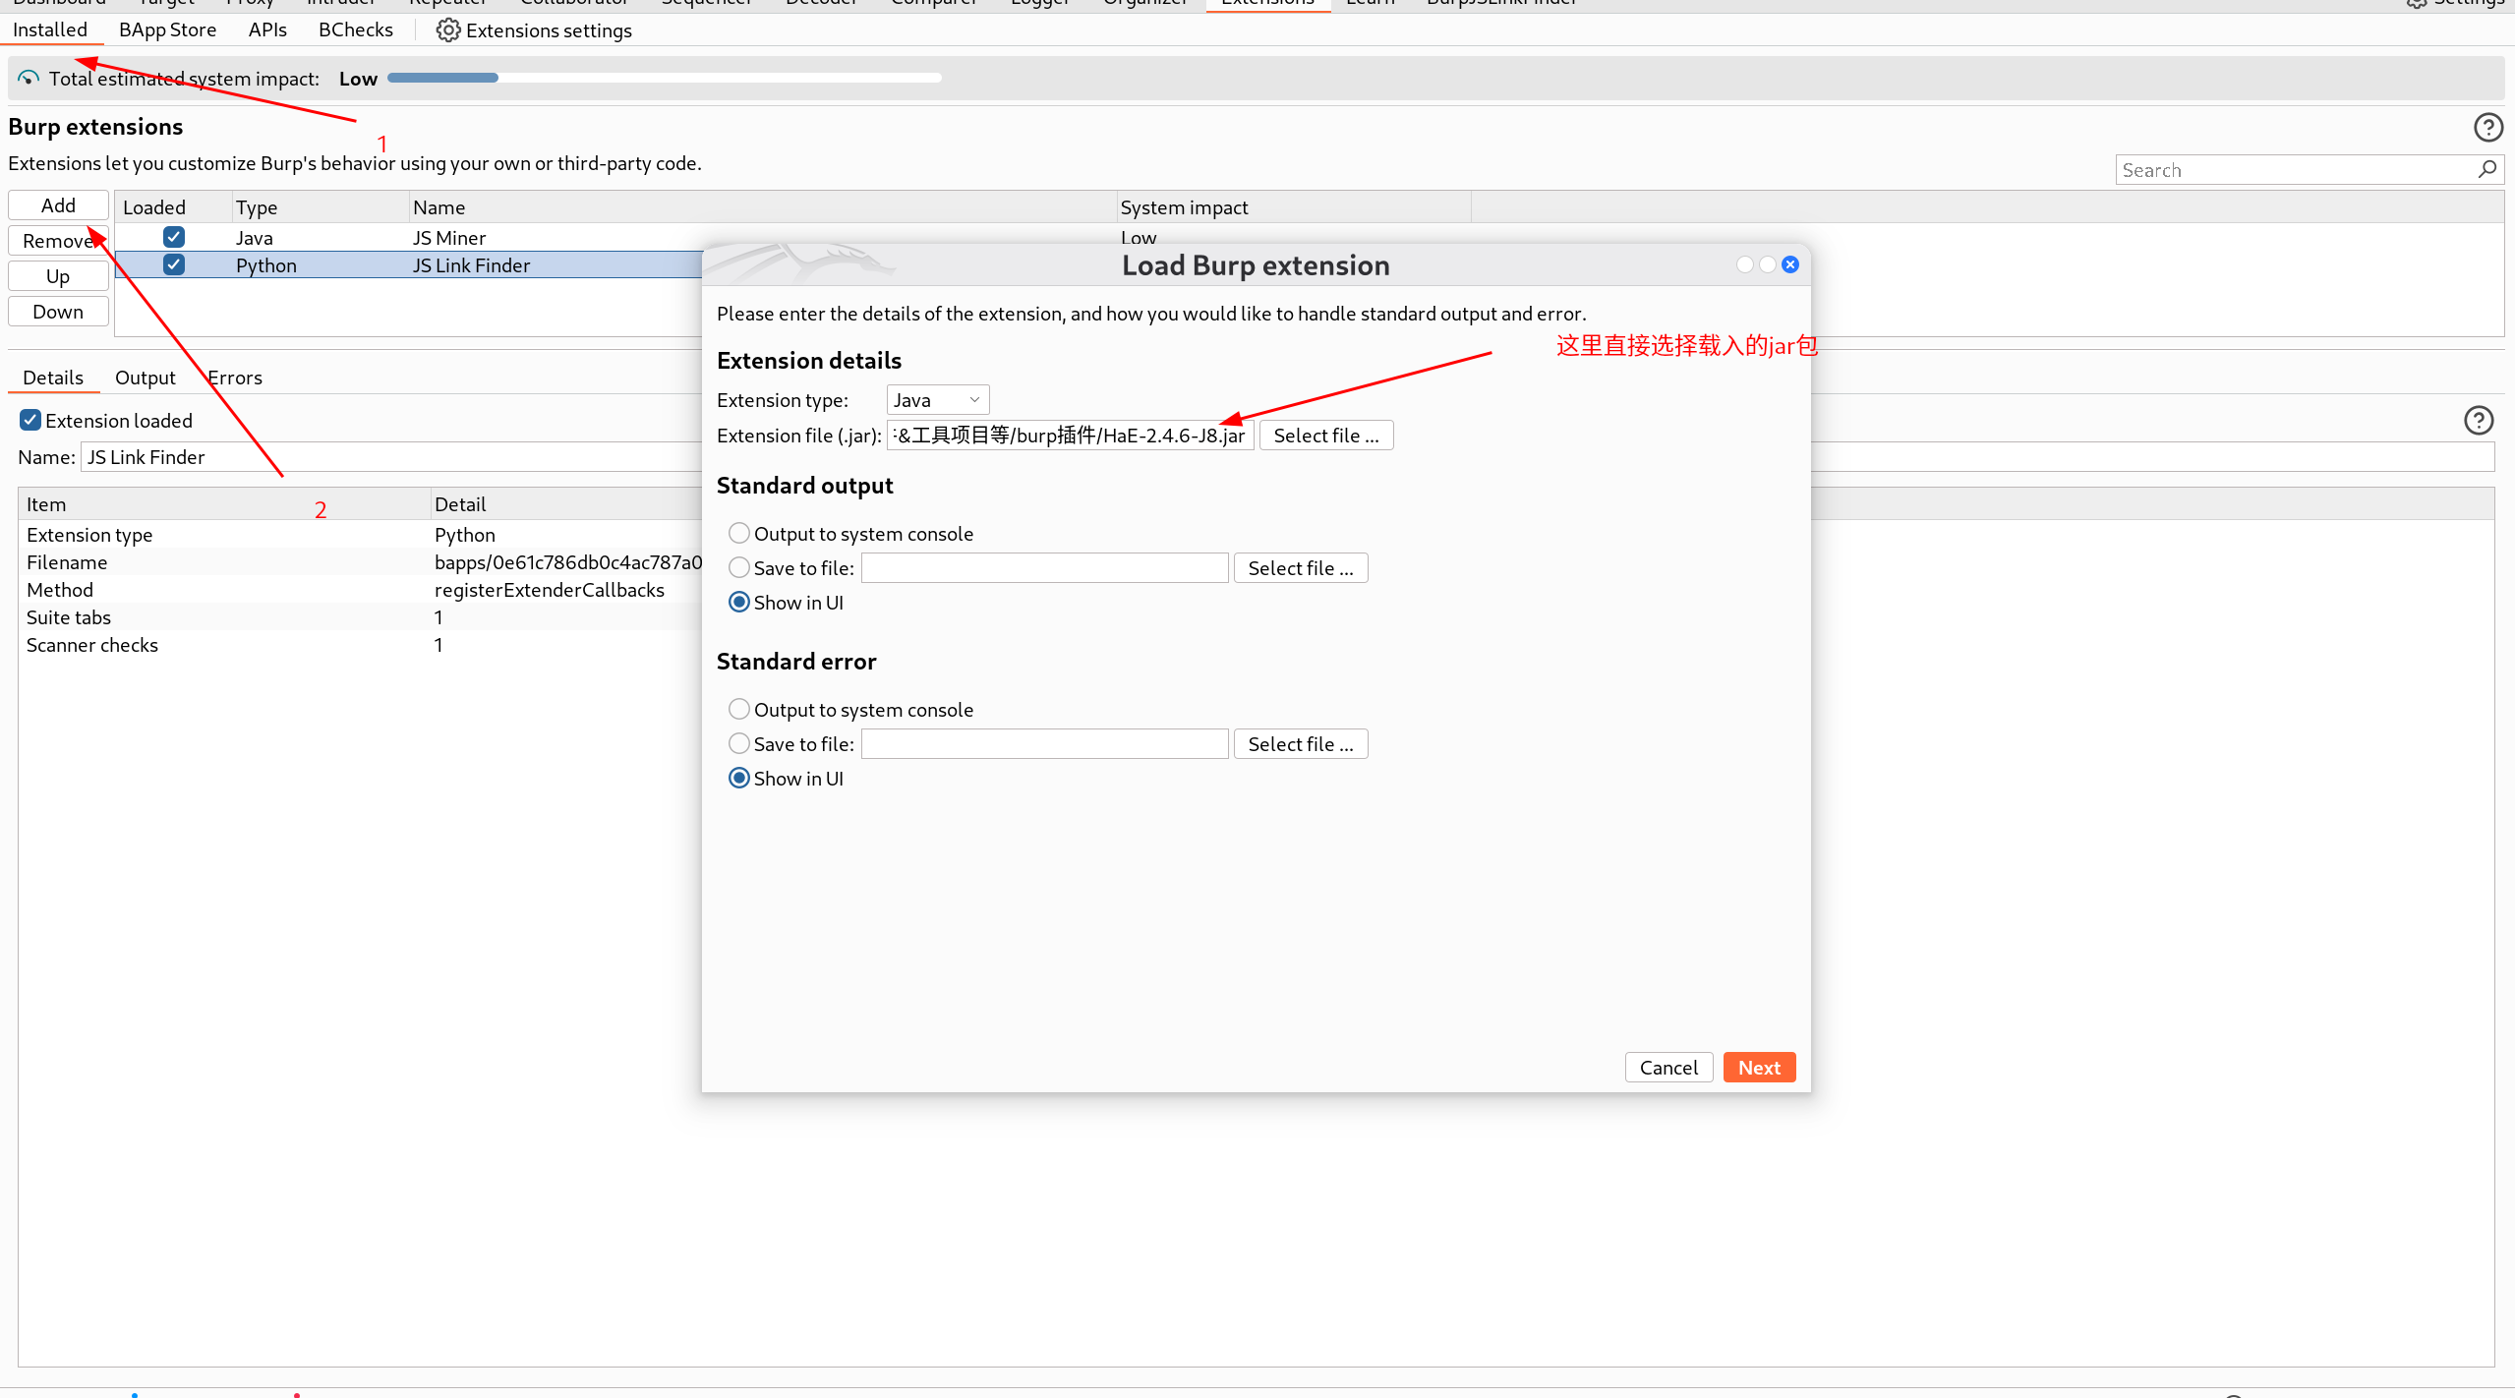Switch to the BApp Store tab
This screenshot has width=2515, height=1398.
click(x=167, y=30)
